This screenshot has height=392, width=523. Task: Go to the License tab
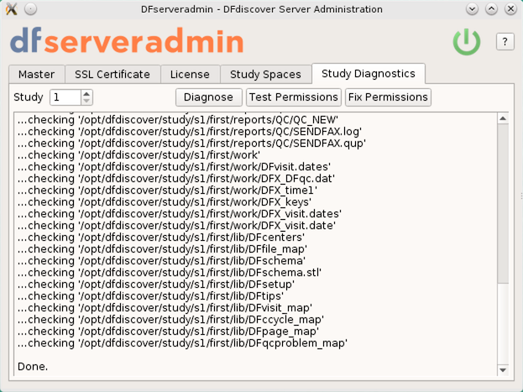(x=190, y=74)
